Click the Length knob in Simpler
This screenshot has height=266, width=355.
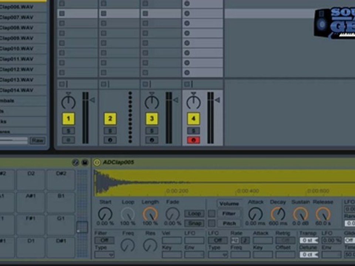[x=150, y=214]
